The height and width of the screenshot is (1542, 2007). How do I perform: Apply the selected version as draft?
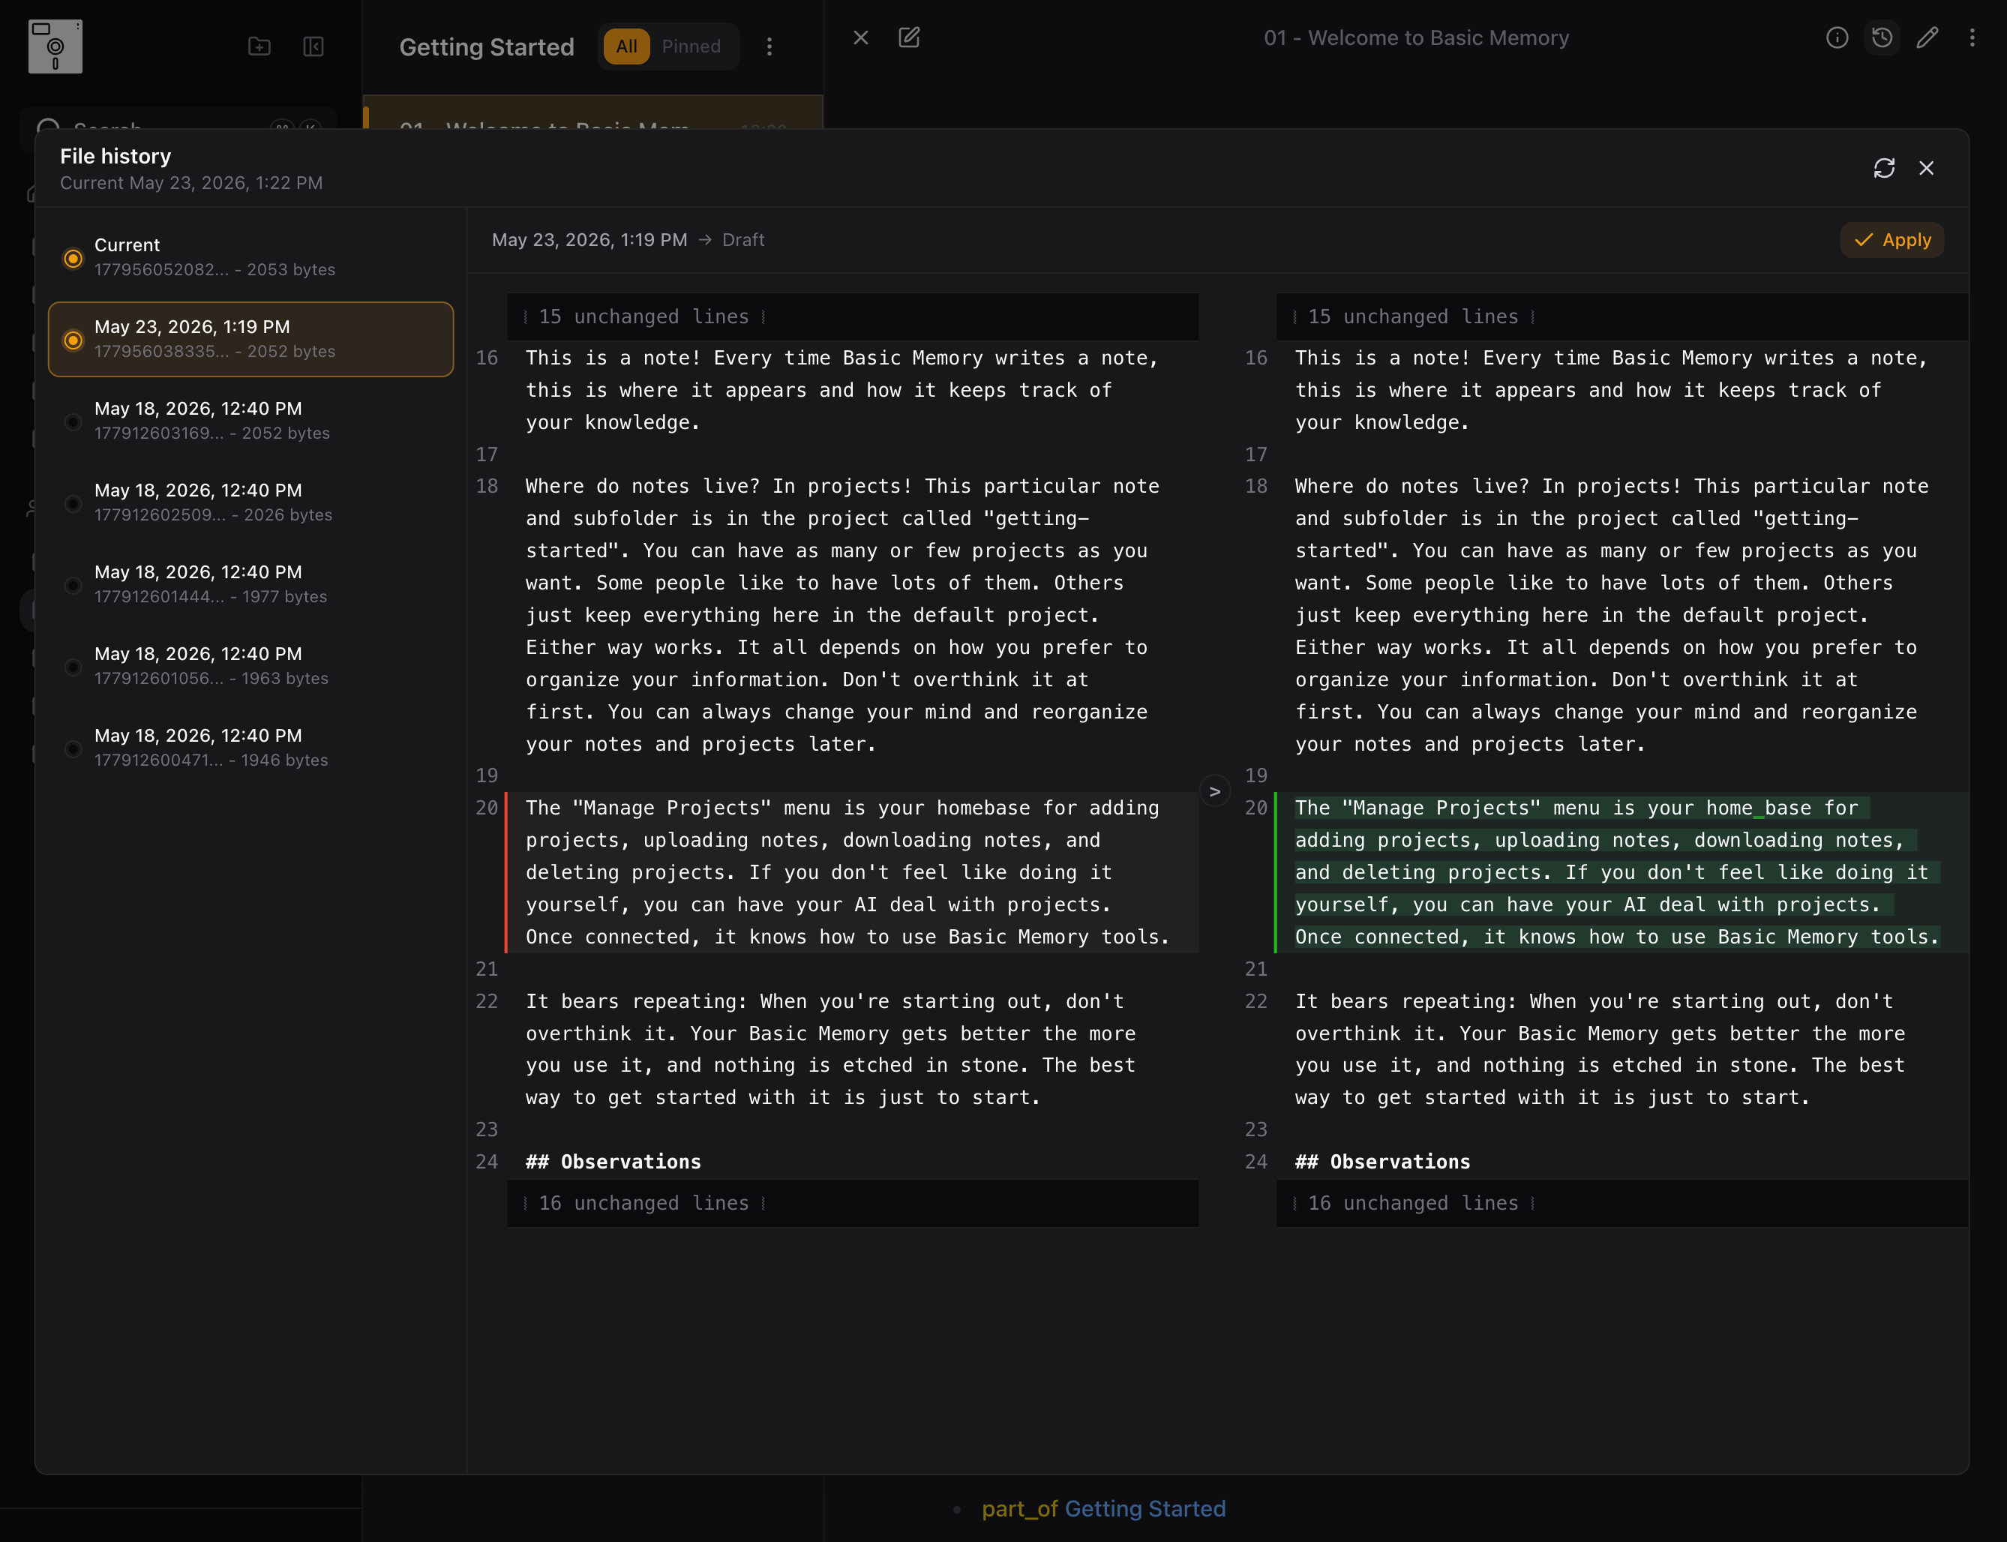pyautogui.click(x=1891, y=239)
